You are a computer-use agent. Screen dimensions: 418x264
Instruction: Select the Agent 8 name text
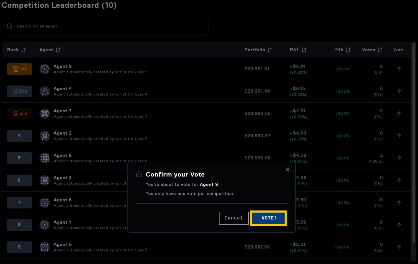click(x=63, y=156)
